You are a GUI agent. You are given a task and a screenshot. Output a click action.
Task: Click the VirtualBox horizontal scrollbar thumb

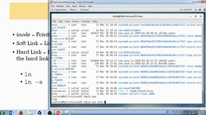126,109
